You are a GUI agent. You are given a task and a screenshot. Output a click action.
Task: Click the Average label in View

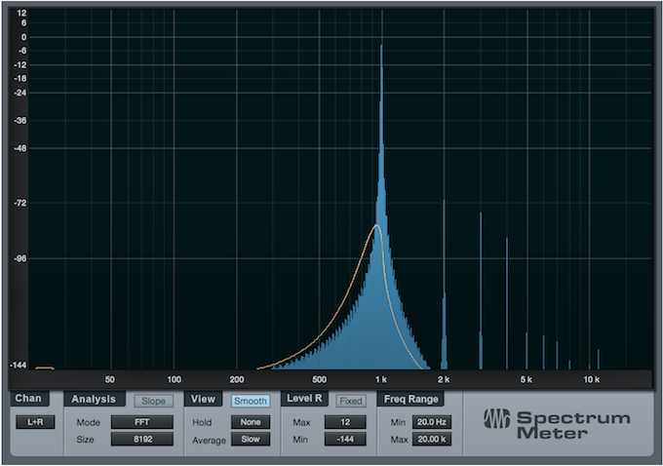click(209, 441)
